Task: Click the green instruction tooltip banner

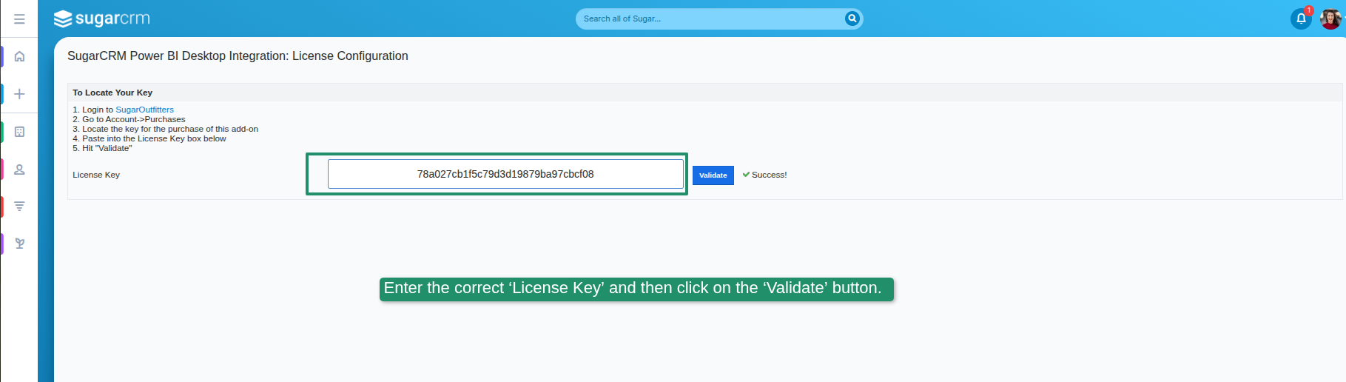Action: pos(636,289)
